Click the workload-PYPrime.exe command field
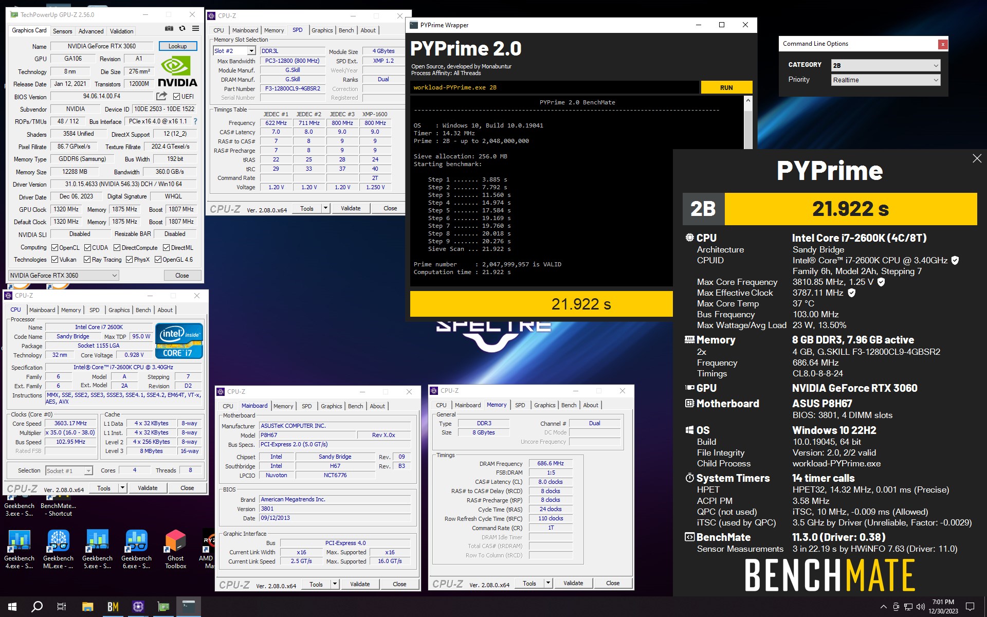This screenshot has width=987, height=617. click(555, 87)
